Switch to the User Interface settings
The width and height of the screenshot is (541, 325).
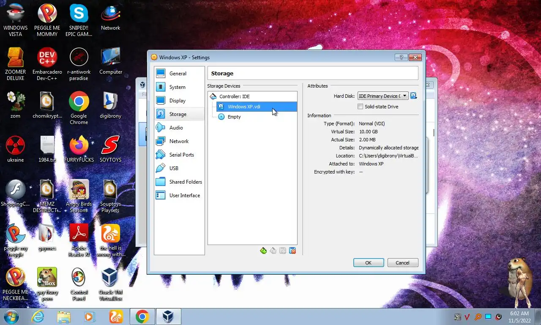tap(179, 196)
